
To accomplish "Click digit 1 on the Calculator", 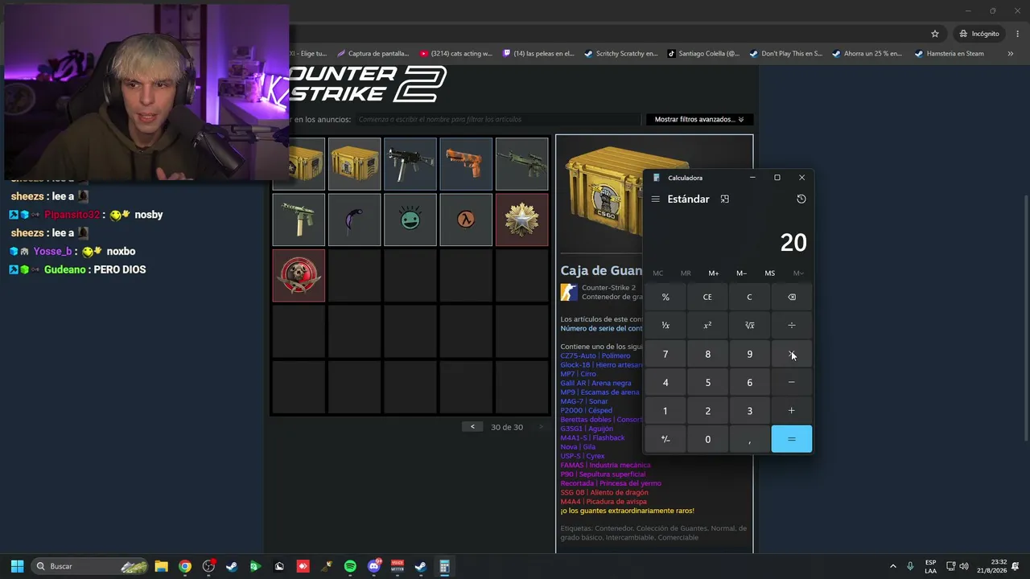I will (x=665, y=411).
